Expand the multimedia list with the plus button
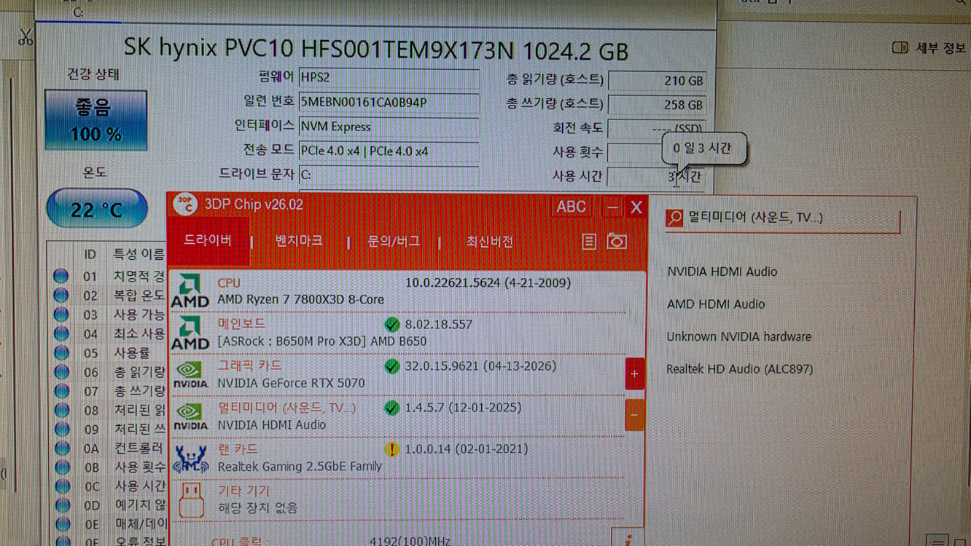This screenshot has height=546, width=971. pos(633,373)
